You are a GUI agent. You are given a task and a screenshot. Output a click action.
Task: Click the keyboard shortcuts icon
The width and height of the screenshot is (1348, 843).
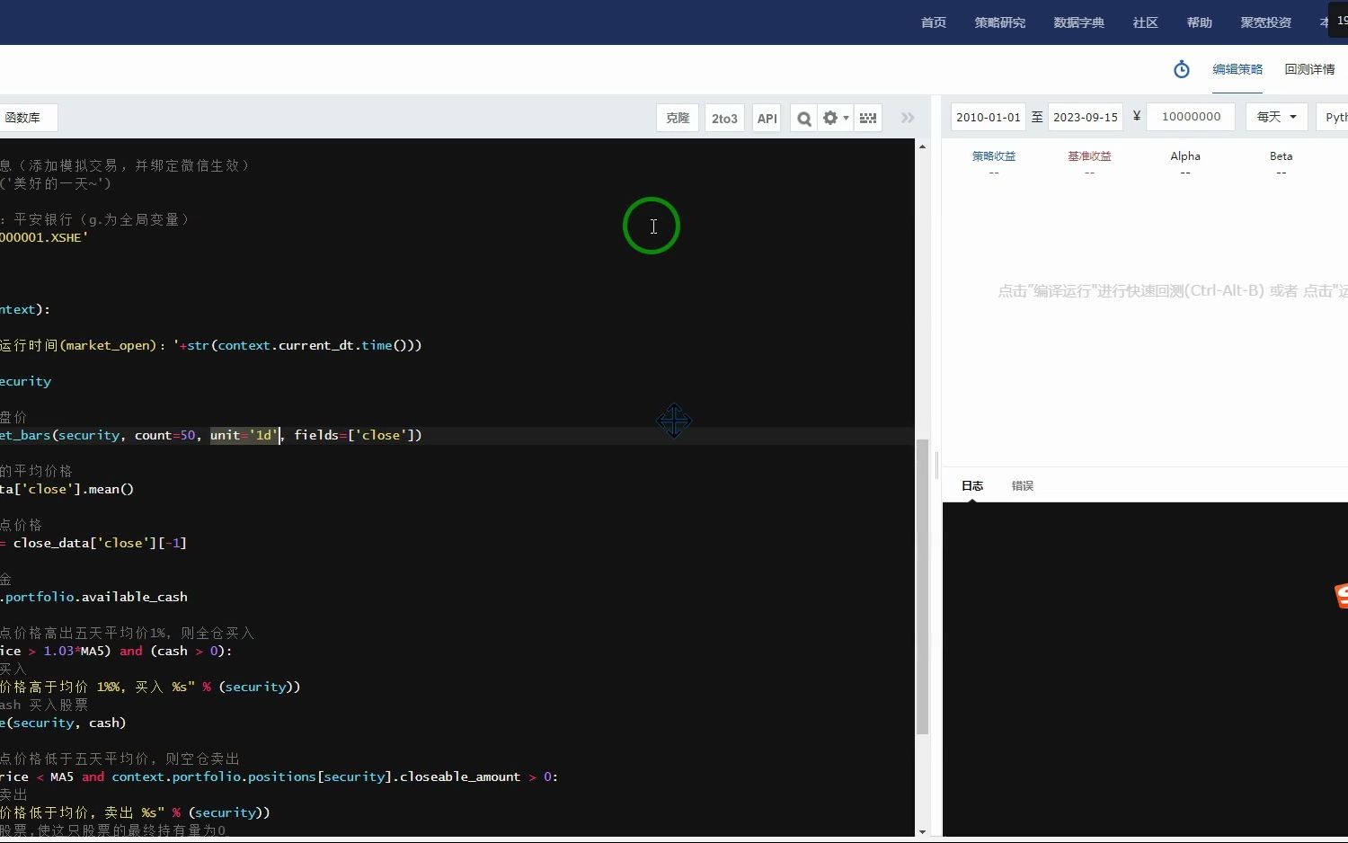click(x=868, y=118)
